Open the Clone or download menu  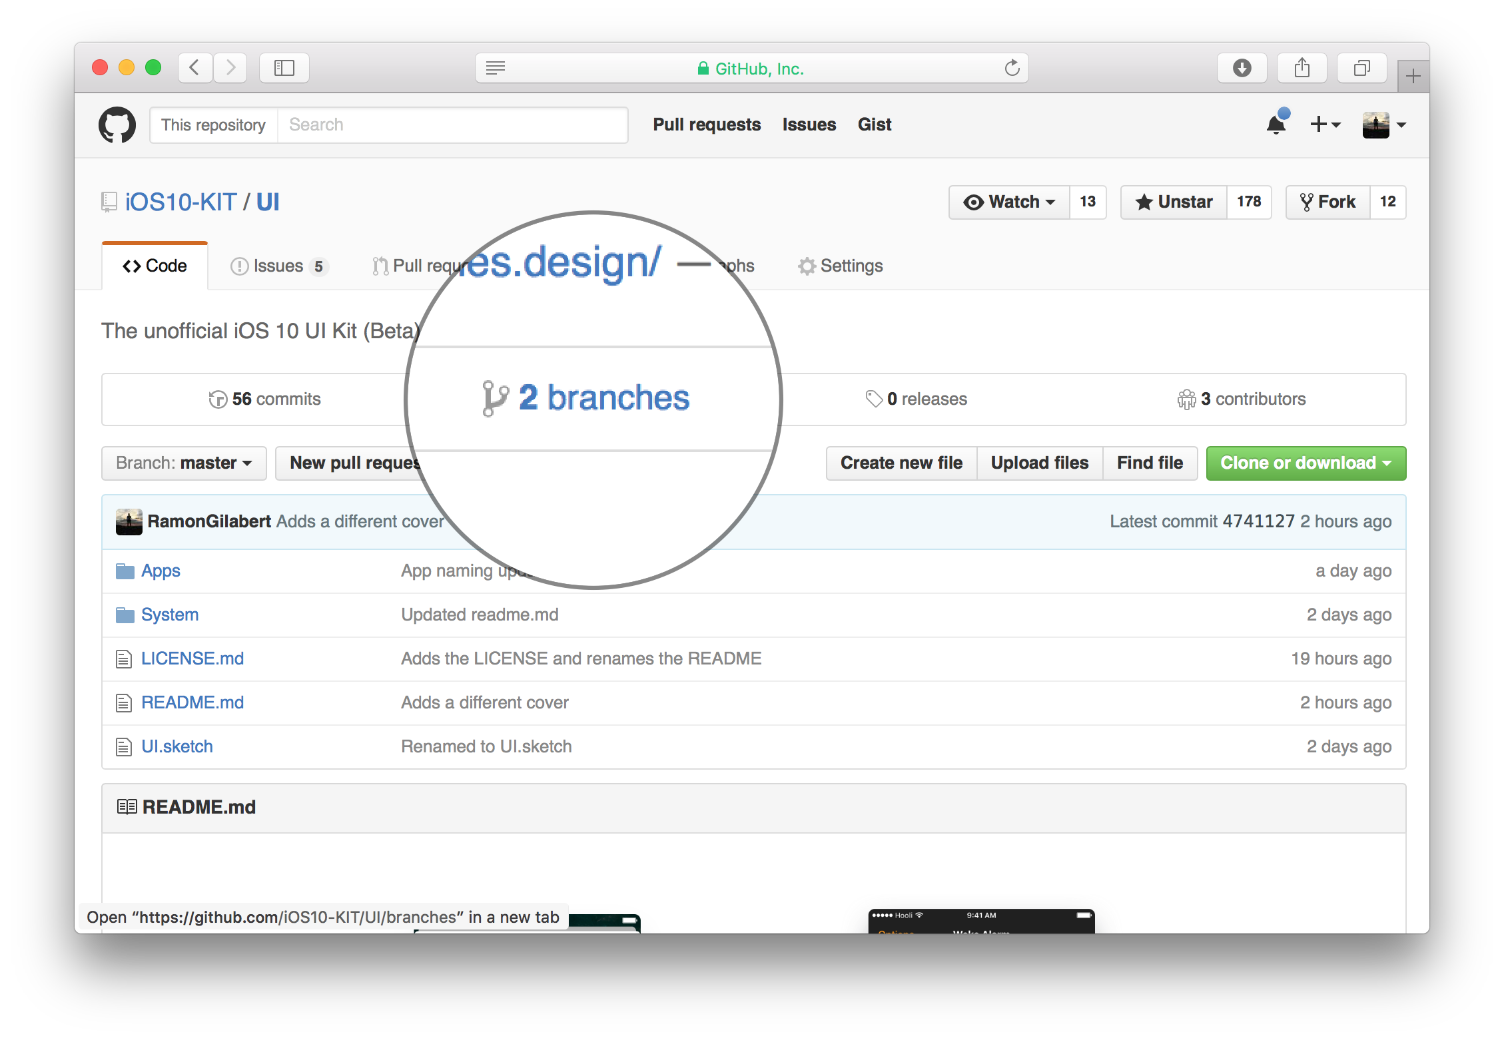pyautogui.click(x=1306, y=463)
